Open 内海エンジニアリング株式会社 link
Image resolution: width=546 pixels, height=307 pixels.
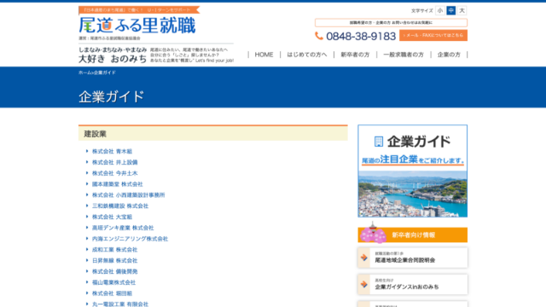pyautogui.click(x=130, y=239)
